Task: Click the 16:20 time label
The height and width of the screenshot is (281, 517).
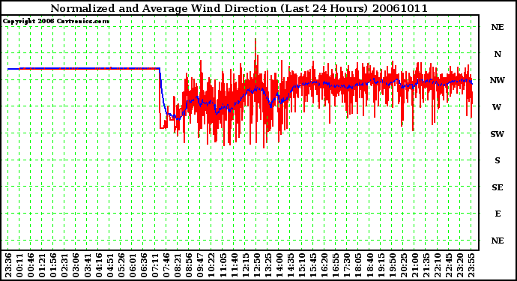Action: tap(324, 265)
